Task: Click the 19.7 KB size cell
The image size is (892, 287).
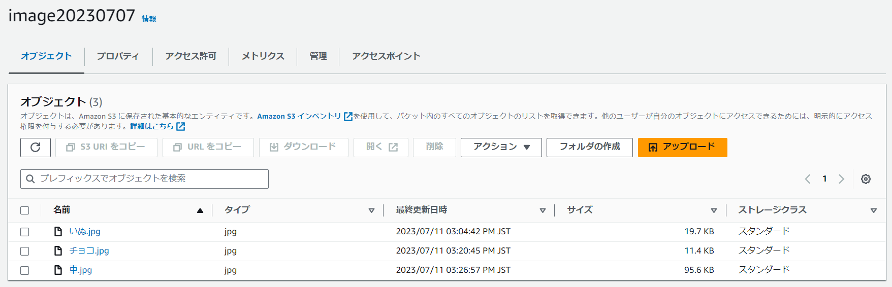Action: 699,232
